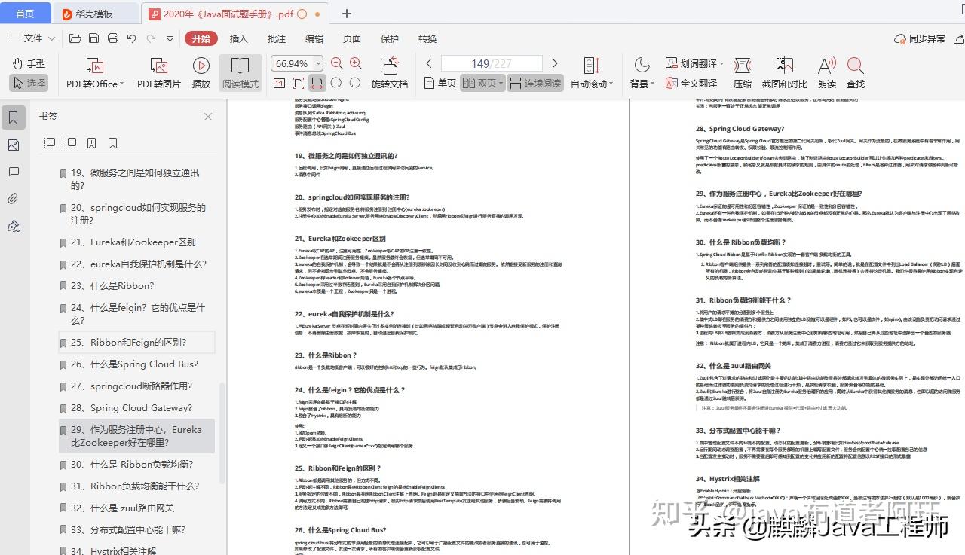
Task: Select the 页面 ribbon tab
Action: (352, 38)
